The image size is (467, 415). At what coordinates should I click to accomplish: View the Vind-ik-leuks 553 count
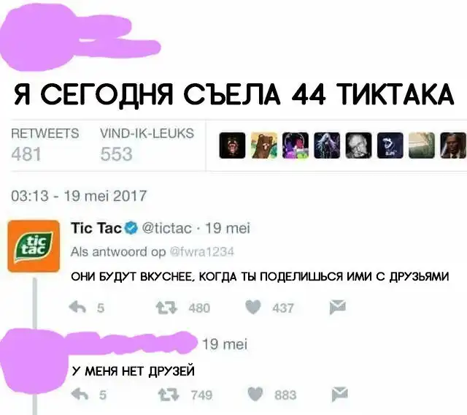147,145
